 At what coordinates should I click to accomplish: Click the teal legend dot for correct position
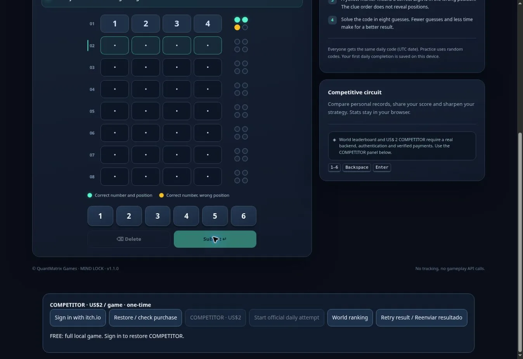pos(90,195)
